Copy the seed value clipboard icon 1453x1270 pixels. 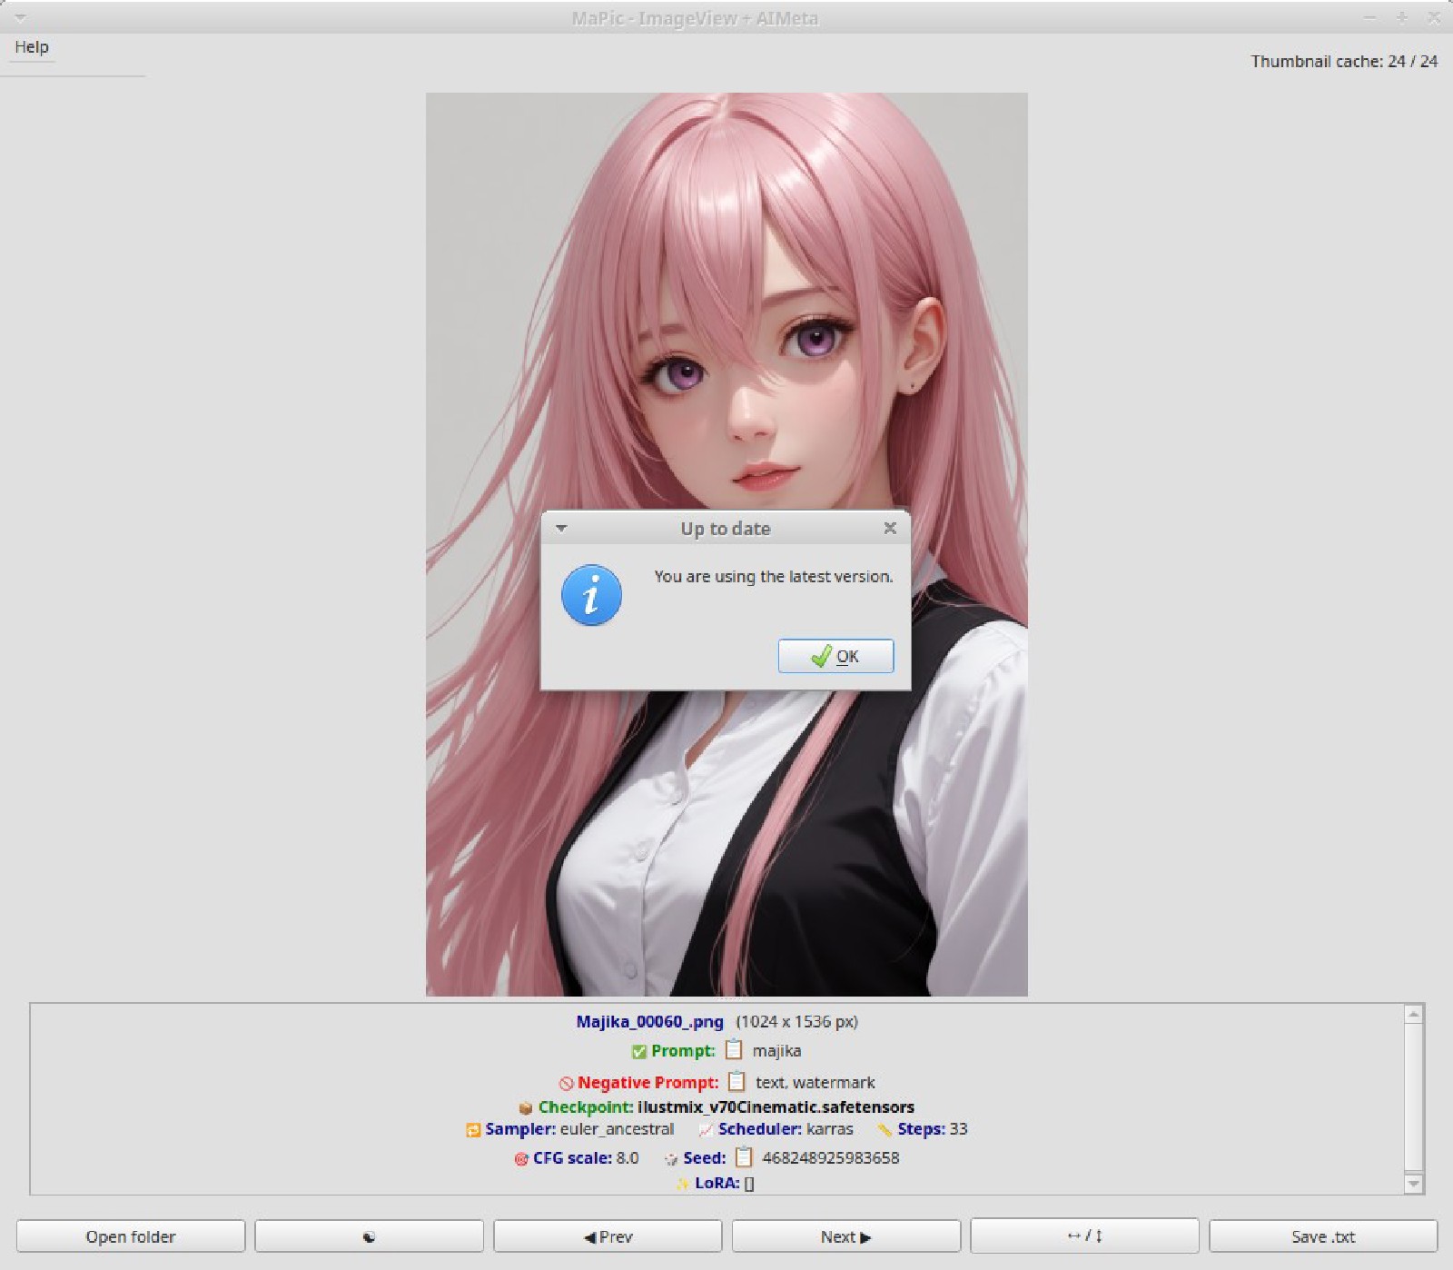point(745,1157)
